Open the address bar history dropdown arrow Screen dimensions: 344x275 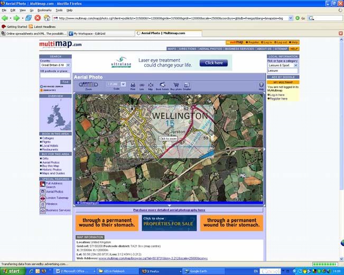click(x=291, y=18)
